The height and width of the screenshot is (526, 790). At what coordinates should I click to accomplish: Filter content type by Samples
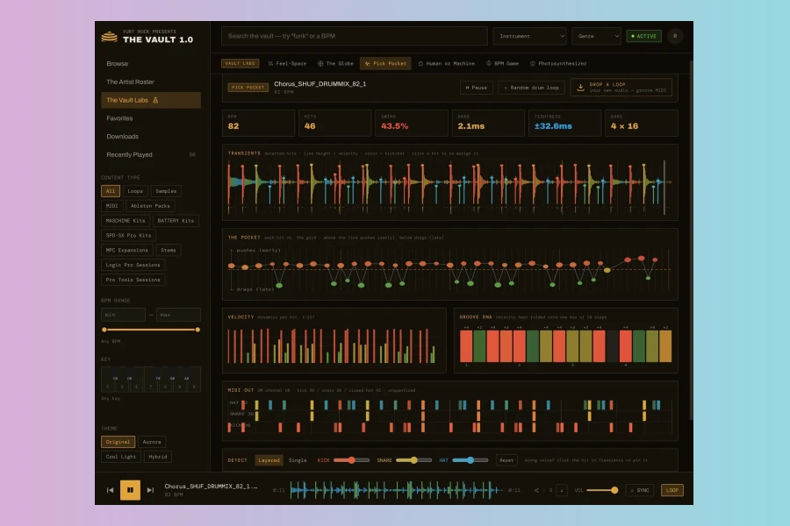click(166, 191)
